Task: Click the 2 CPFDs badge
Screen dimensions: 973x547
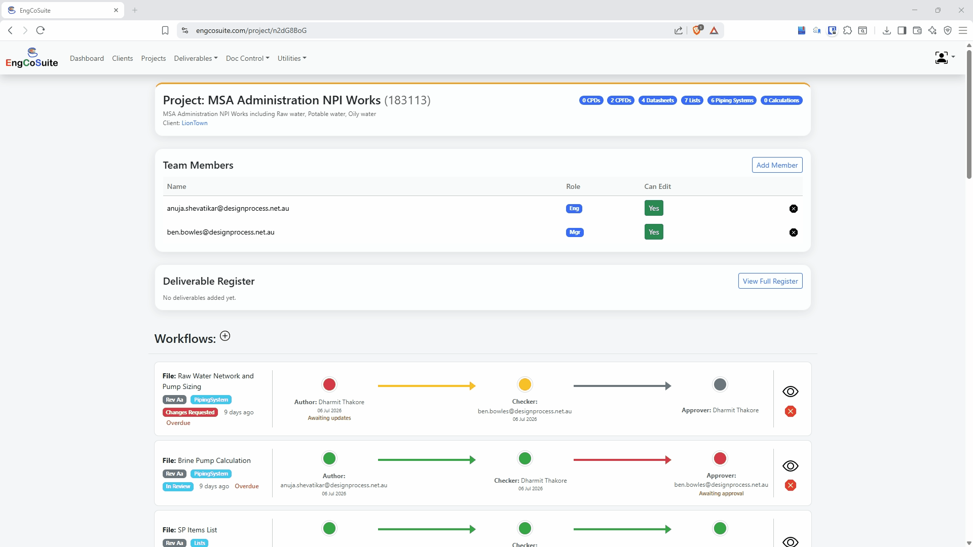Action: coord(621,100)
